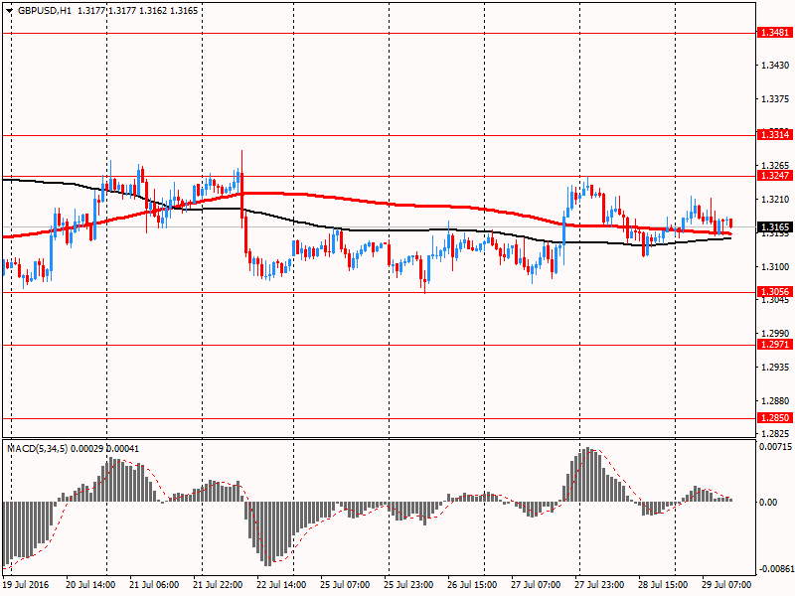The height and width of the screenshot is (596, 795).
Task: Select the 1.3056 support level label
Action: (x=775, y=291)
